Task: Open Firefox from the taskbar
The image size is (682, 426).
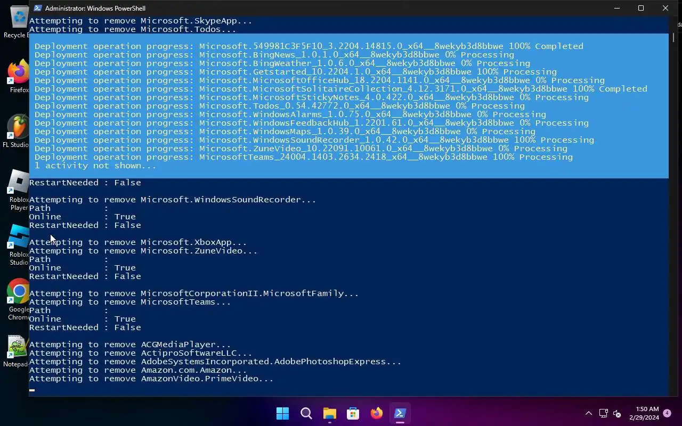Action: tap(377, 413)
